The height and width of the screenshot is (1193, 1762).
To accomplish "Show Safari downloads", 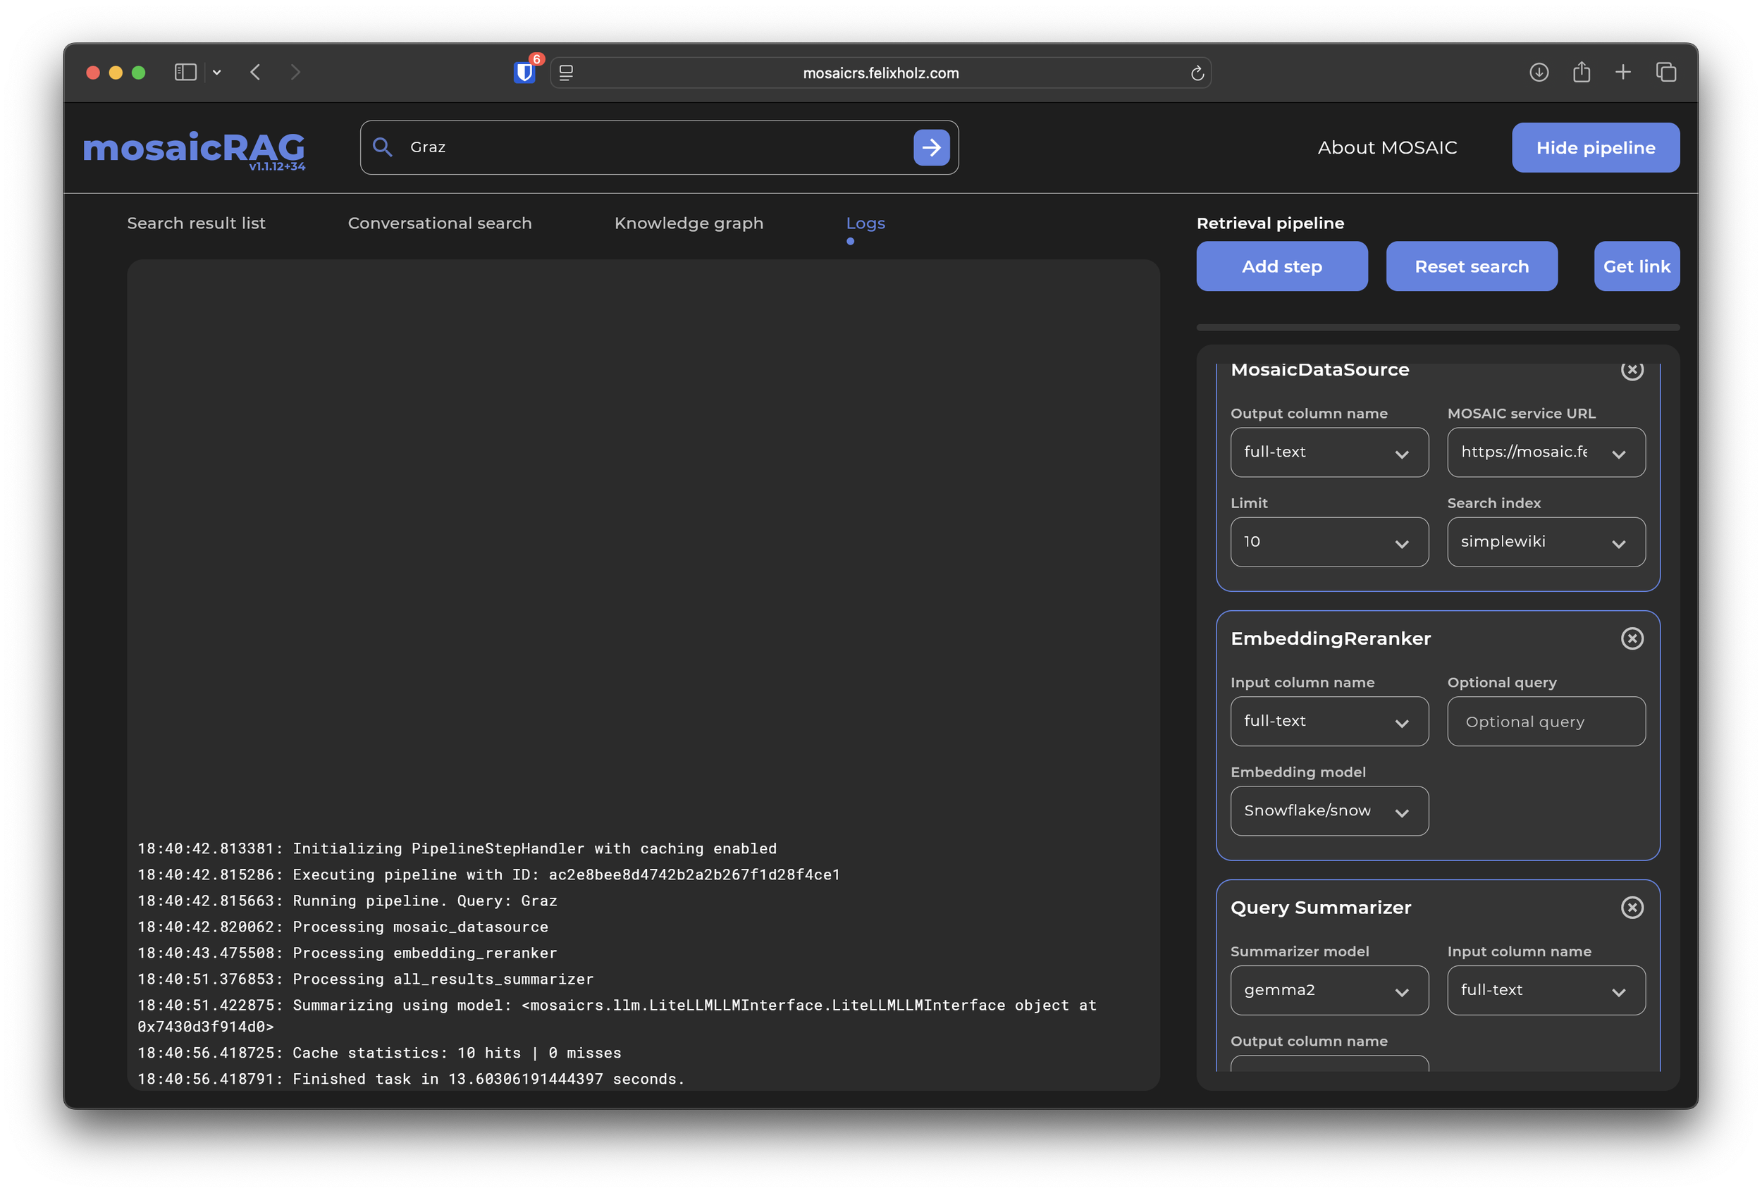I will click(1539, 72).
